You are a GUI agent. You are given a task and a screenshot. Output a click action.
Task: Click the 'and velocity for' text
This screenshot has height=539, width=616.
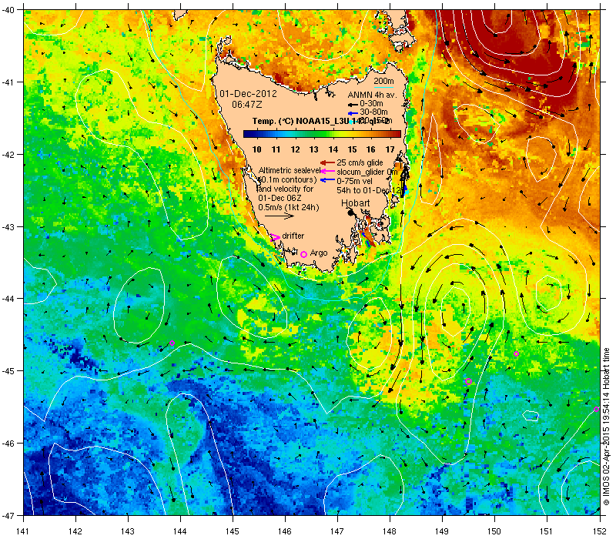pyautogui.click(x=286, y=189)
